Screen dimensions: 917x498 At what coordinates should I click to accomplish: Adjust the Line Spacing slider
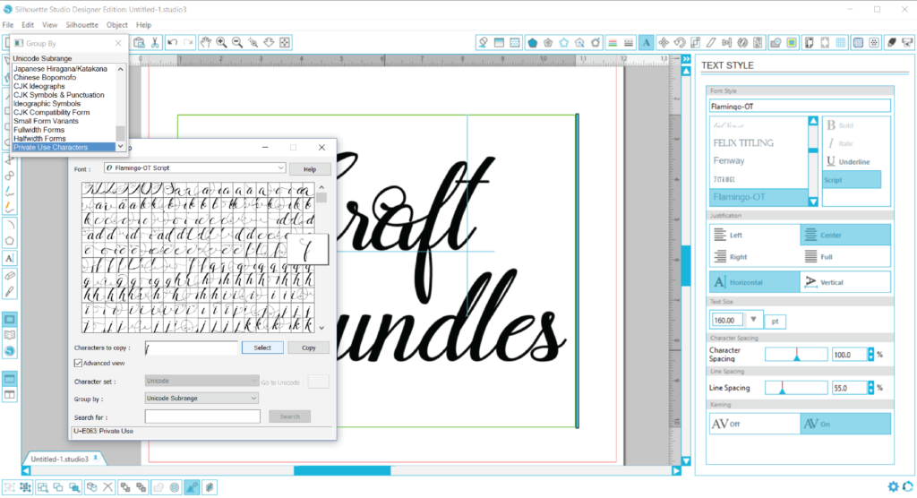coord(796,388)
